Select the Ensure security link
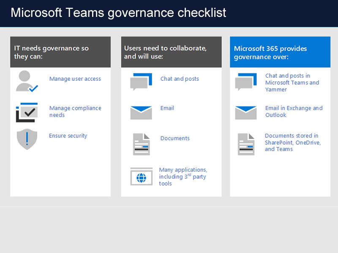The width and height of the screenshot is (338, 253). [68, 136]
